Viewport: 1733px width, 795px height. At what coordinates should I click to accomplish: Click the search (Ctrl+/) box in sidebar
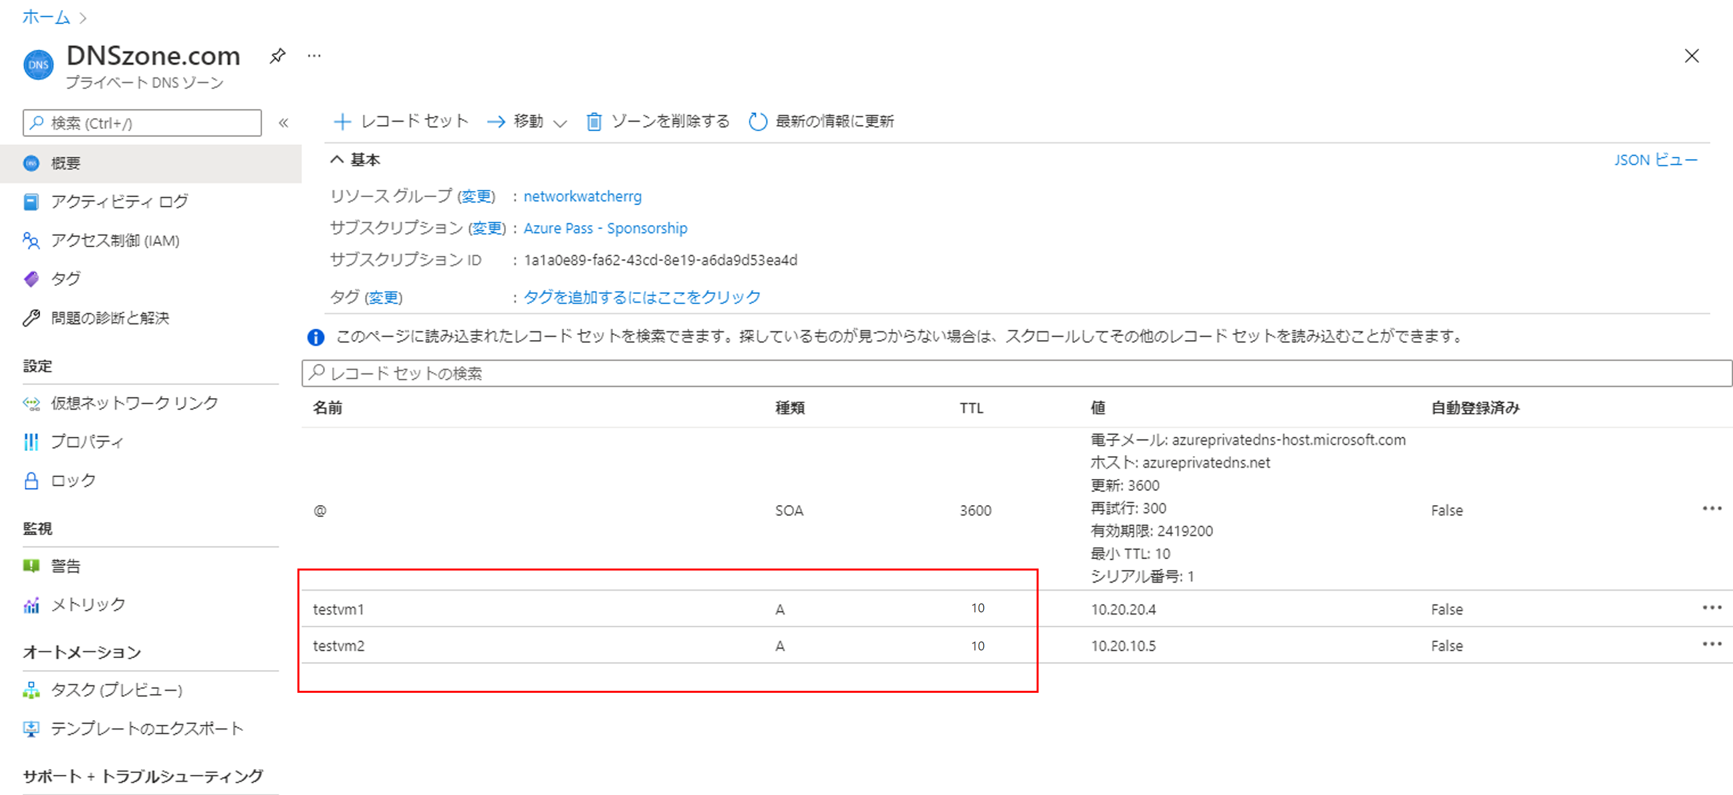pyautogui.click(x=142, y=123)
